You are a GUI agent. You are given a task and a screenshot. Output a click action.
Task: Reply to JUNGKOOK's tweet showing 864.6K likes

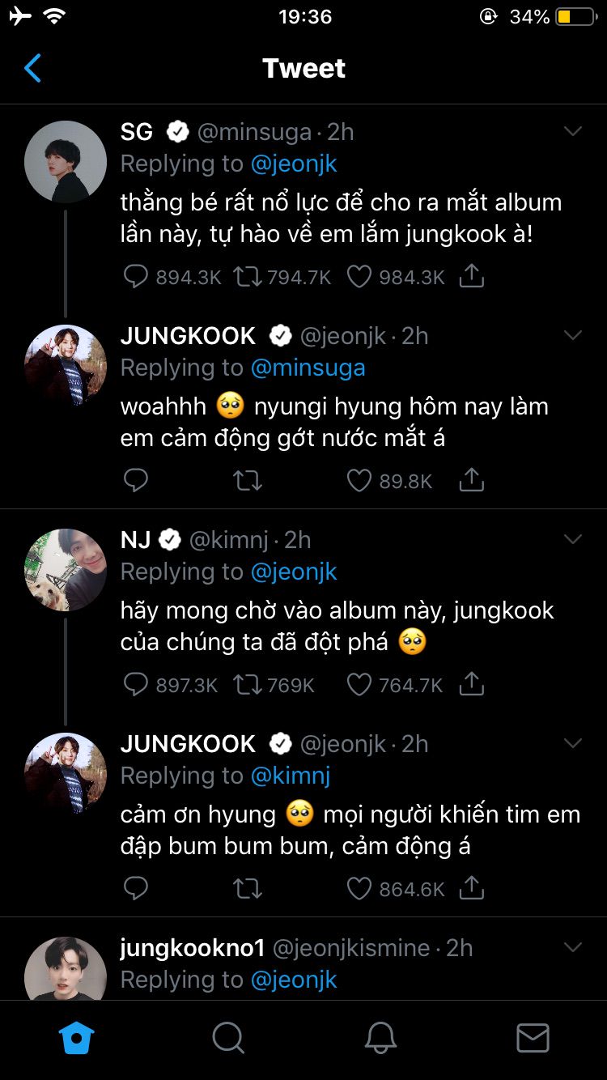coord(135,889)
